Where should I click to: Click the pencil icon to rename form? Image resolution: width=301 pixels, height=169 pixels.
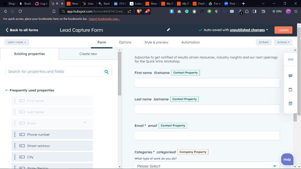(x=168, y=30)
